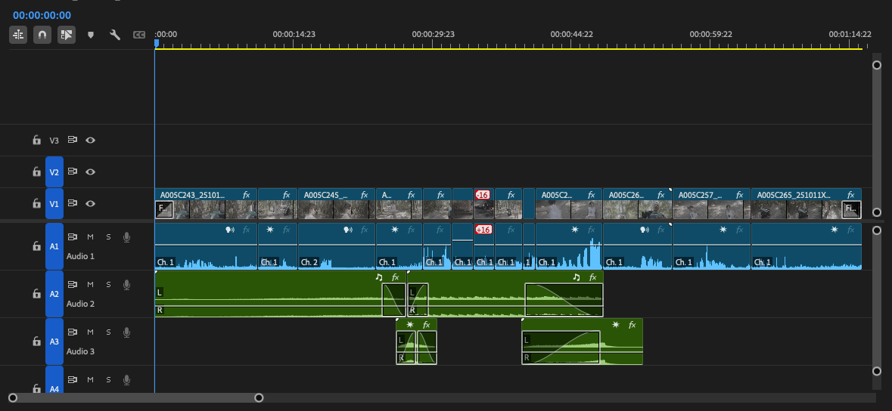Toggle sync lock on A2

72,284
